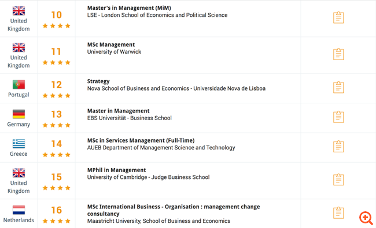The image size is (376, 228).
Task: Open MSc International Business Organisation program
Action: 174,210
